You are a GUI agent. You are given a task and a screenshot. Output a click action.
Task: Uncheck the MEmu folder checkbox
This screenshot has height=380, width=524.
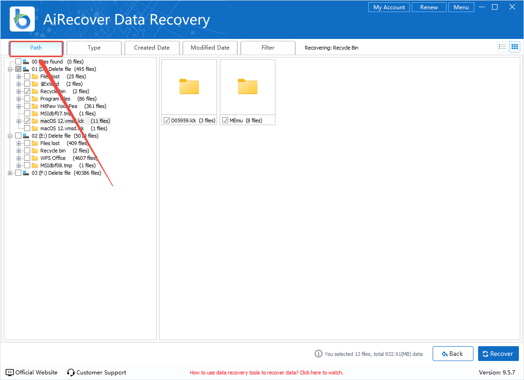pyautogui.click(x=225, y=120)
